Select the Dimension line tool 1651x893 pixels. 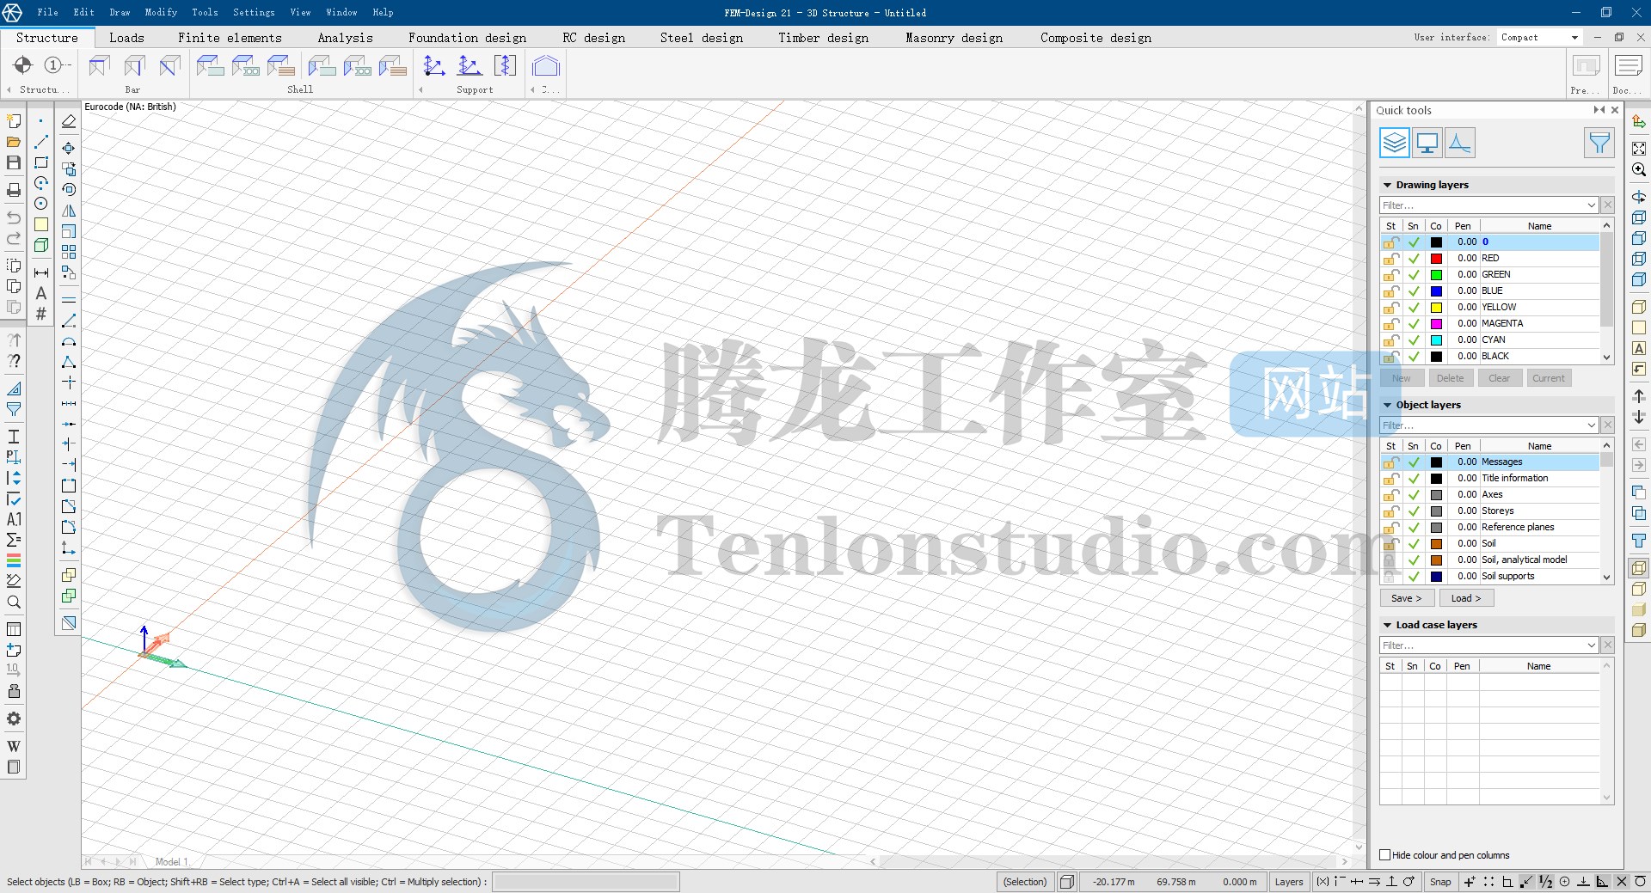point(41,272)
